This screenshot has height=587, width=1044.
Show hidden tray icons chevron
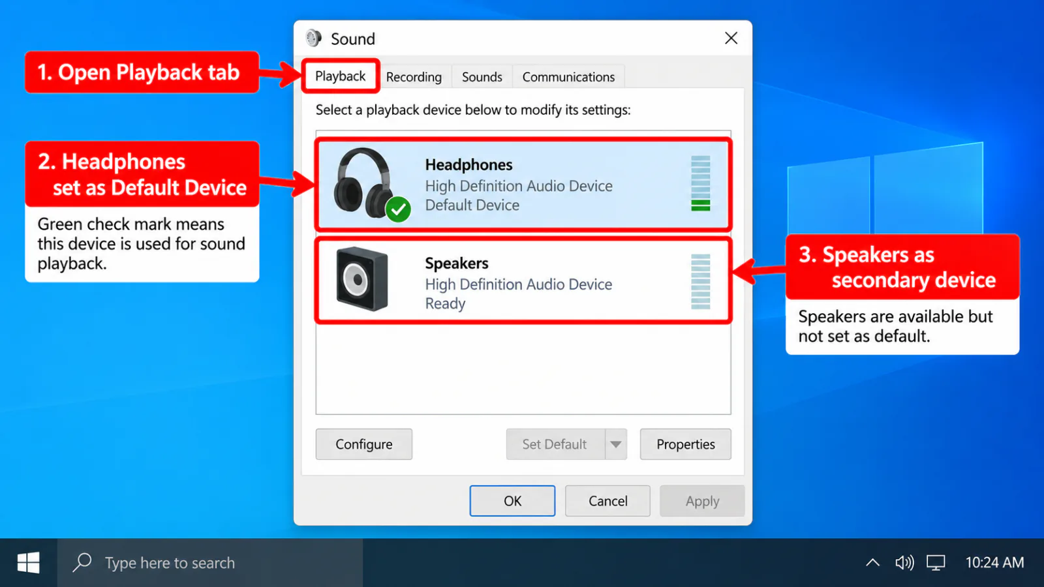tap(872, 562)
